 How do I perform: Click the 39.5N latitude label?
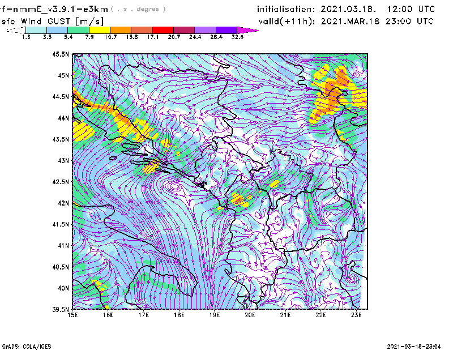[x=61, y=309]
